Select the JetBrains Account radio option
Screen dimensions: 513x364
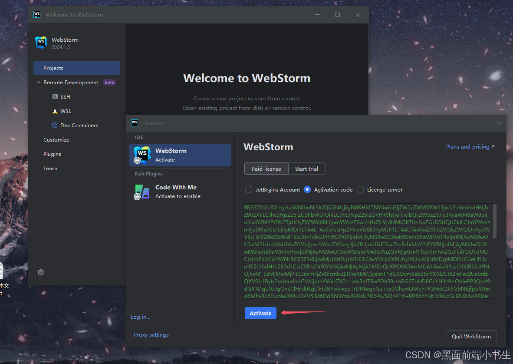click(x=249, y=189)
